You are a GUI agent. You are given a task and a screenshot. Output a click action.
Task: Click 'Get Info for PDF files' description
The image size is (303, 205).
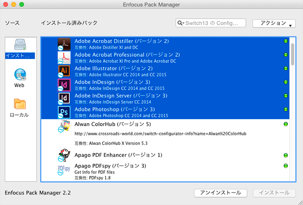point(94,172)
